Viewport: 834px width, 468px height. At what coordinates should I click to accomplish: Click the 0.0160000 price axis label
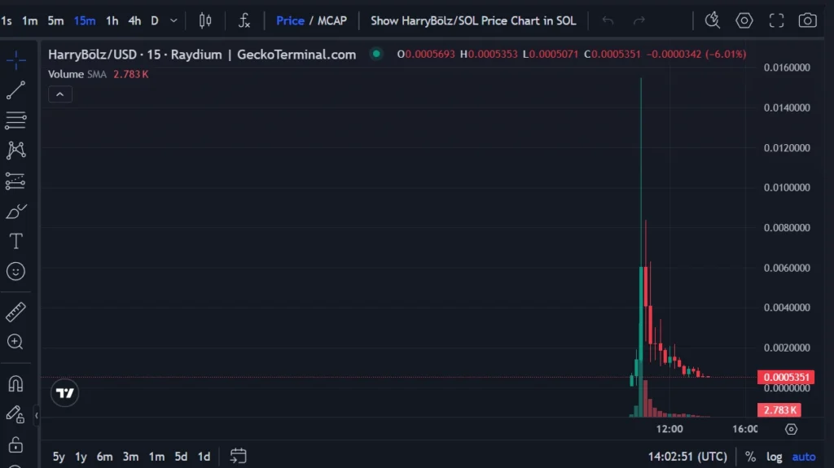pyautogui.click(x=787, y=68)
